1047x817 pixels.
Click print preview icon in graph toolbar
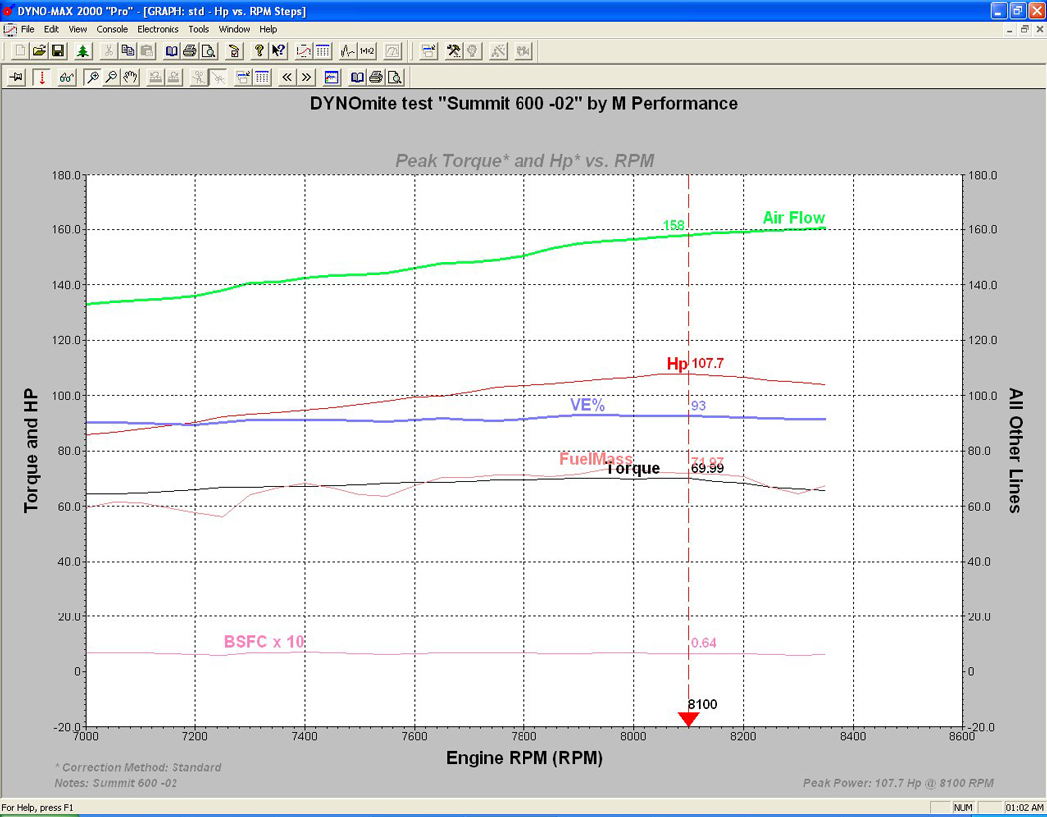(395, 78)
